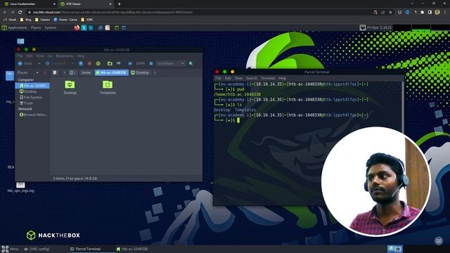Click the Computer icon in file manager toolbar
Viewport: 450px width, 253px height.
point(119,63)
